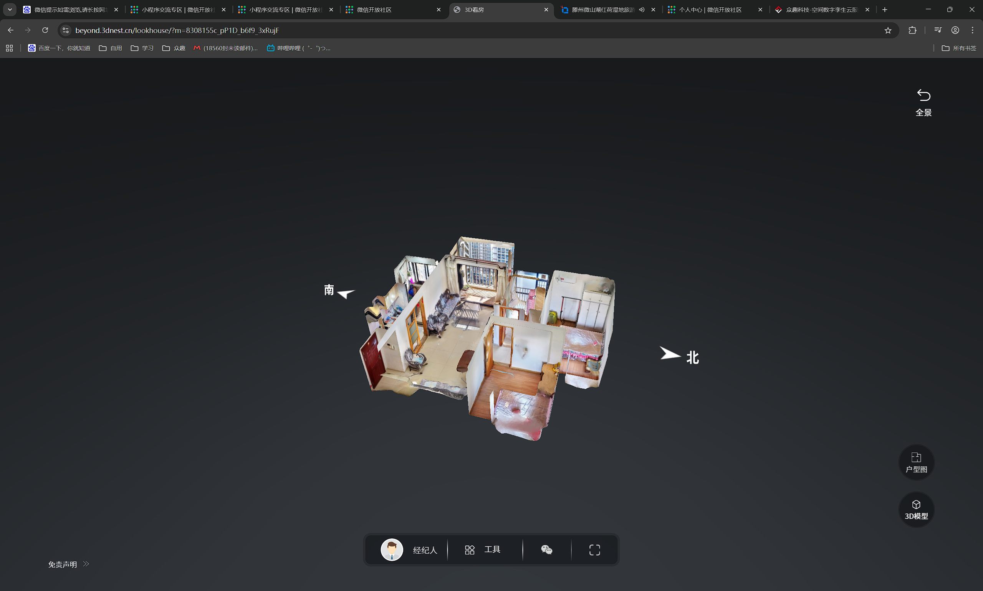Open the 学习 bookmarks folder
Viewport: 983px width, 591px height.
coord(142,48)
